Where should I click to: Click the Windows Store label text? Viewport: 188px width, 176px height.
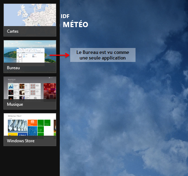coord(21,141)
